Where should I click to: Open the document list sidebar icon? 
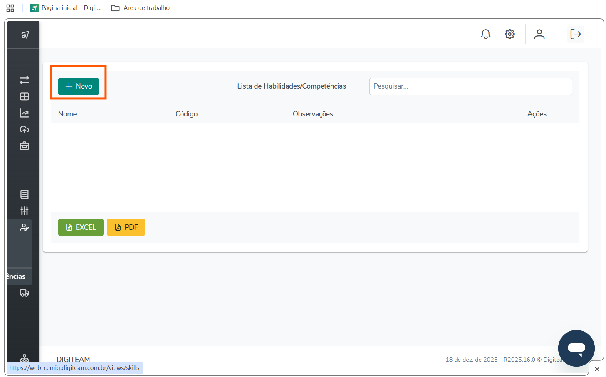click(x=25, y=194)
